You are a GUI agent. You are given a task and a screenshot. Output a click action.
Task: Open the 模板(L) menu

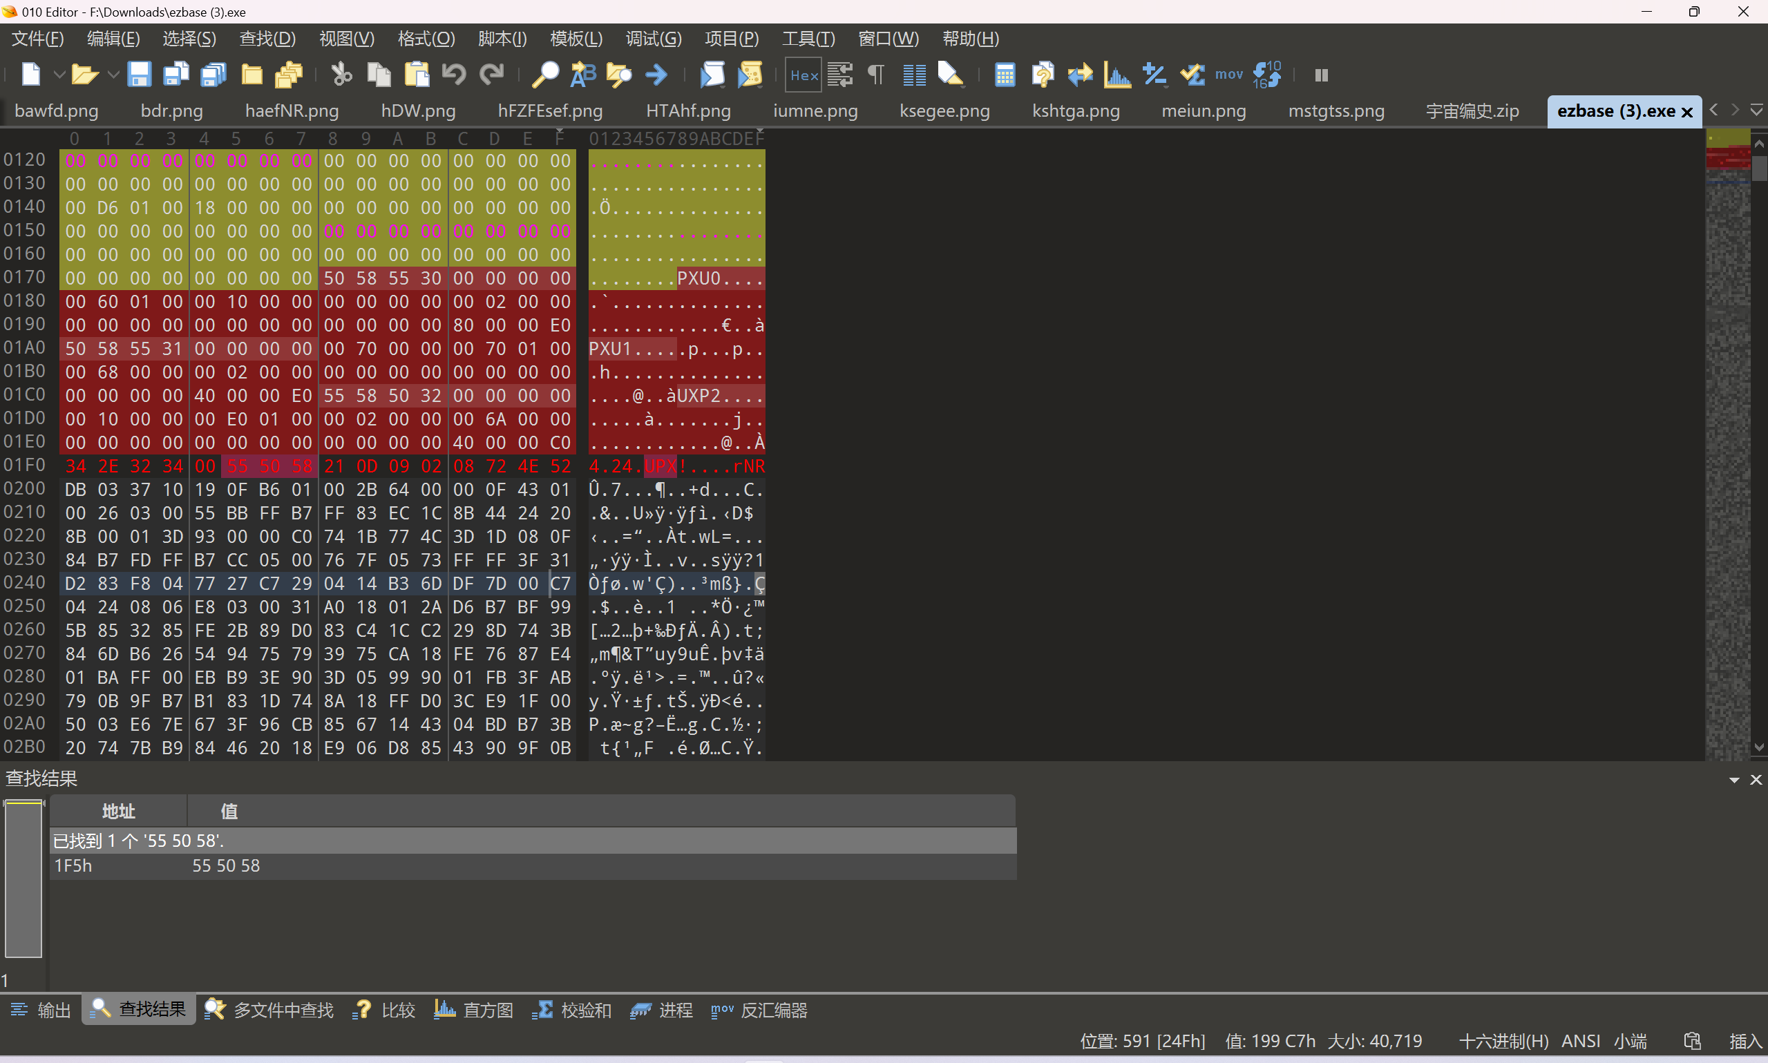click(576, 39)
